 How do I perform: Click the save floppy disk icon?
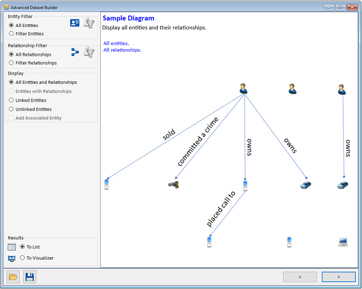[29, 277]
